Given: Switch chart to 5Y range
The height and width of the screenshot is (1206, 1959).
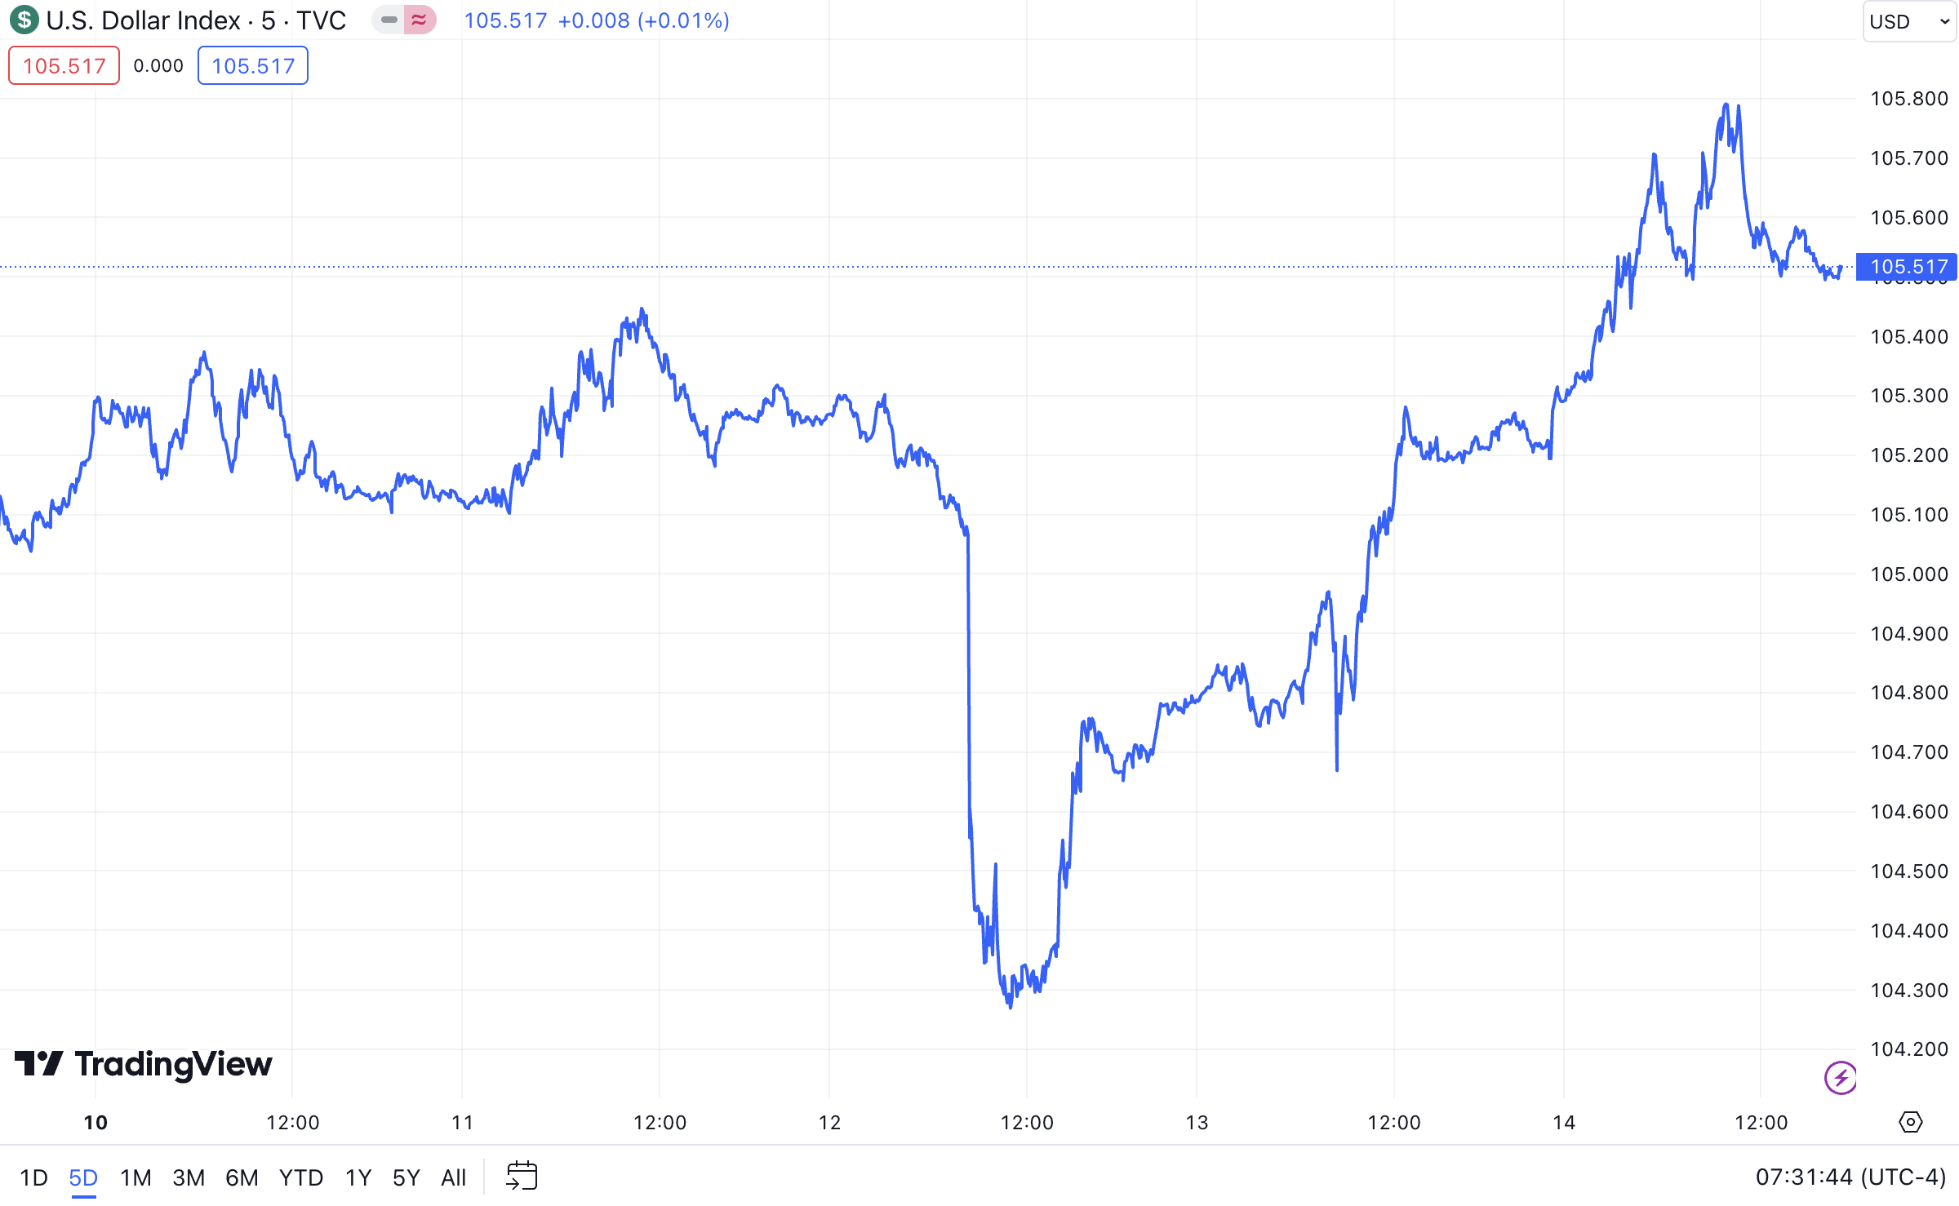Looking at the screenshot, I should [x=406, y=1177].
